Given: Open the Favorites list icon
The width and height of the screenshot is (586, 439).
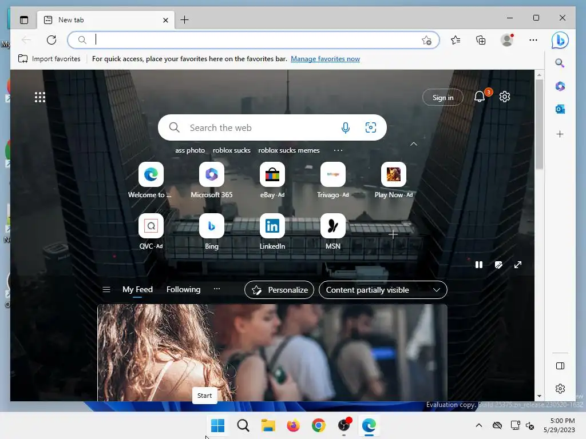Looking at the screenshot, I should coord(456,40).
